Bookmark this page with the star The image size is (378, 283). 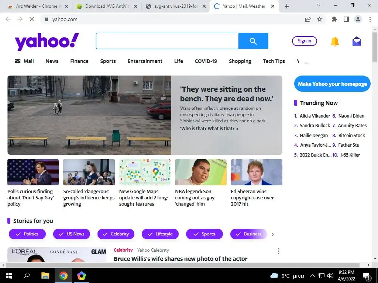point(320,19)
